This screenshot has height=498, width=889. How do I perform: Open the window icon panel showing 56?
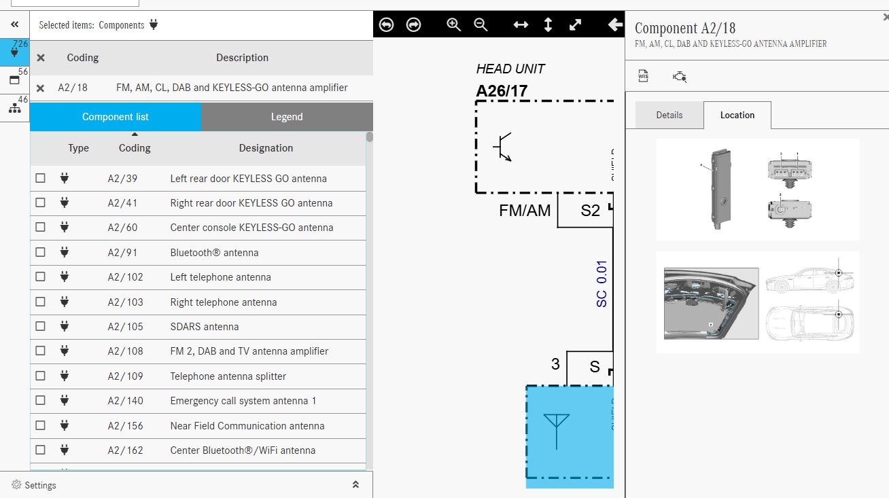(14, 80)
